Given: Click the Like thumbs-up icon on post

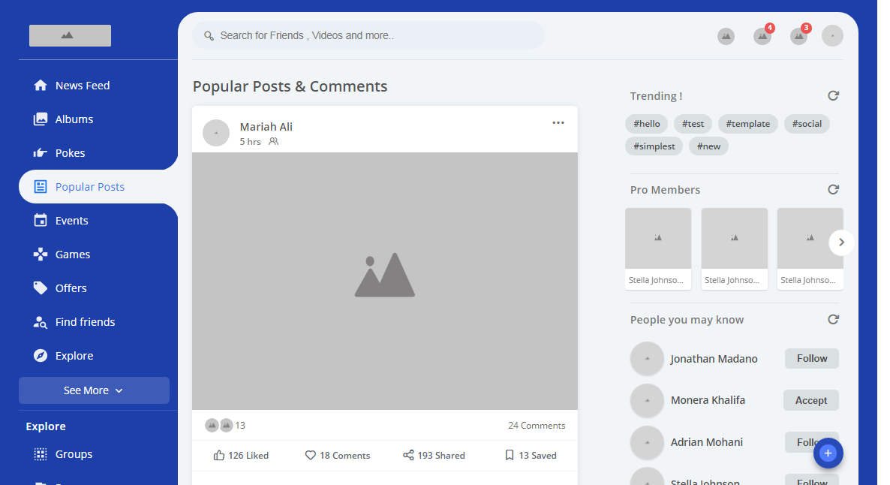Looking at the screenshot, I should [x=219, y=455].
